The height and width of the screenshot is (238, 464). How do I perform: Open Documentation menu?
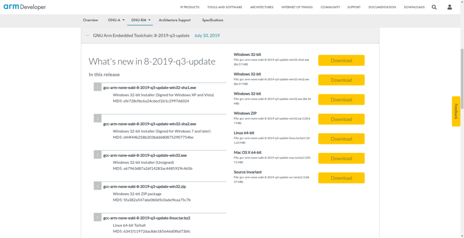382,7
